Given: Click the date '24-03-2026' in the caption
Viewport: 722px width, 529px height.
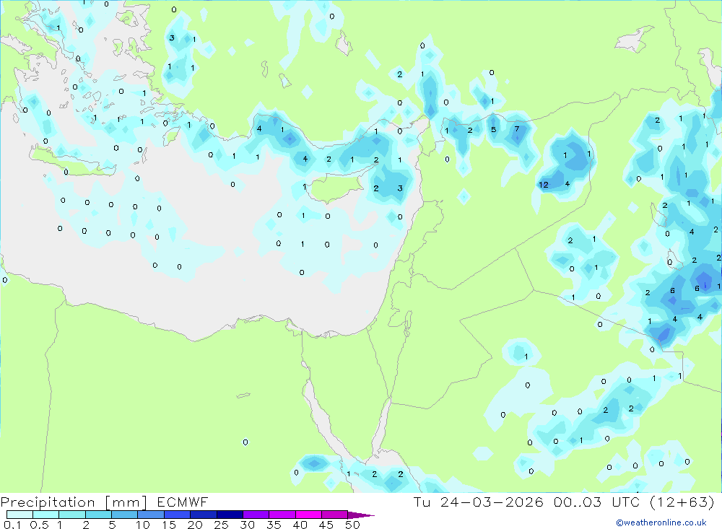Looking at the screenshot, I should pos(492,502).
